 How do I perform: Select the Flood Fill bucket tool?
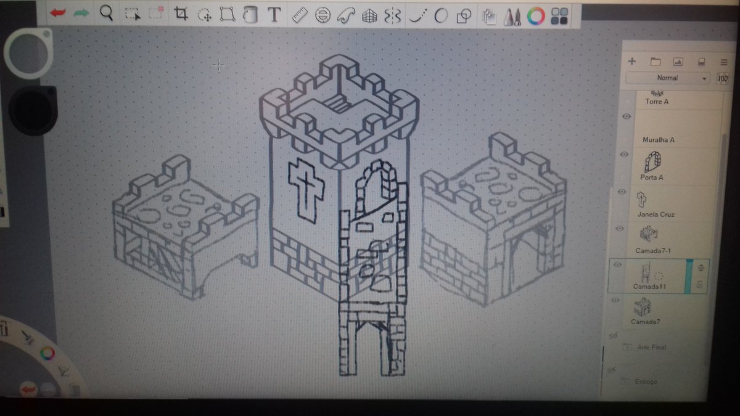[x=250, y=15]
